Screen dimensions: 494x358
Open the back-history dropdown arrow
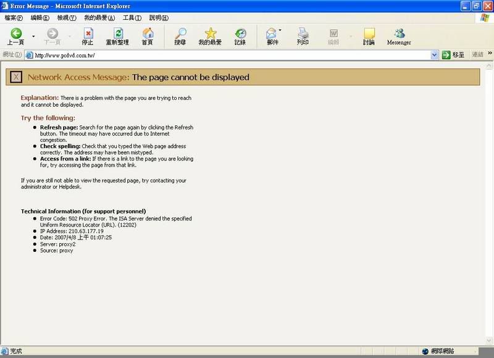(33, 36)
